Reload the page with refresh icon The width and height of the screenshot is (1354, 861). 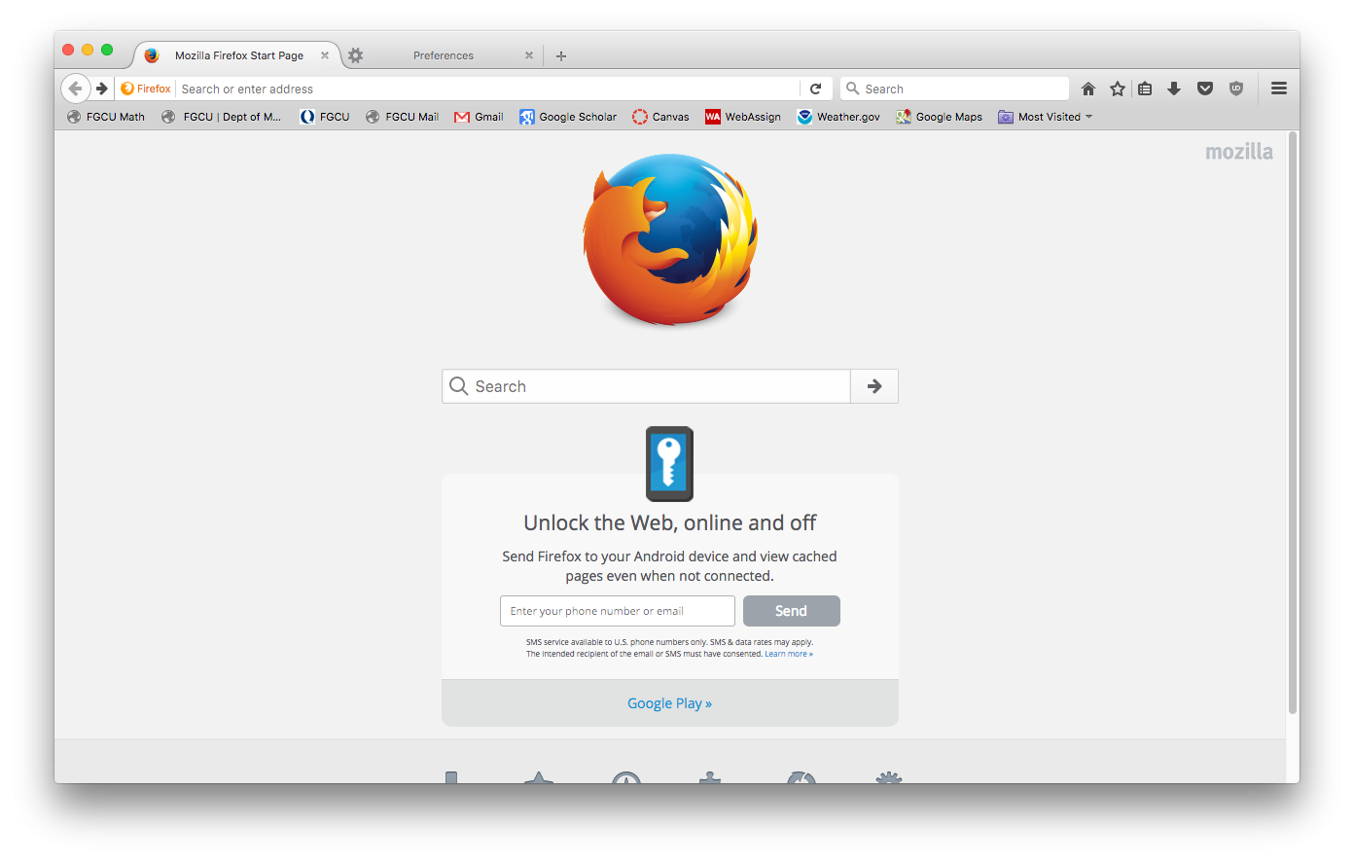click(816, 89)
